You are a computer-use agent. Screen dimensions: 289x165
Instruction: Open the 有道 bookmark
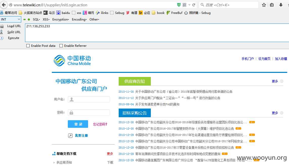point(132,13)
